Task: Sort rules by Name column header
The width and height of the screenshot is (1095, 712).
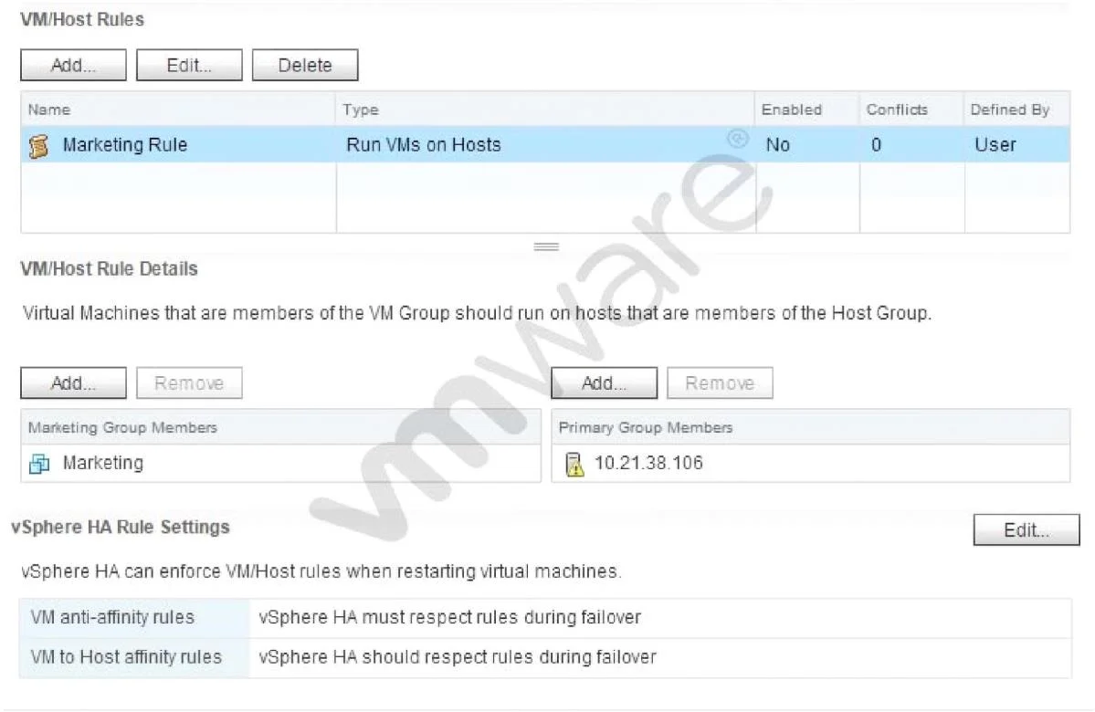Action: point(178,110)
